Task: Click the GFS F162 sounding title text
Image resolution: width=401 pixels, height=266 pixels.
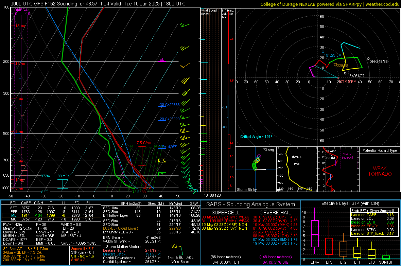Action: point(98,4)
